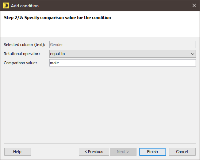Viewport: 200px width, 160px height.
Task: Click the yellow application icon in title bar
Action: tap(6, 5)
